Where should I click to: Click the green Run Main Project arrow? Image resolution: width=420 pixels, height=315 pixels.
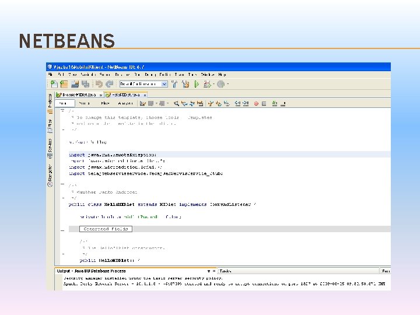(x=197, y=84)
